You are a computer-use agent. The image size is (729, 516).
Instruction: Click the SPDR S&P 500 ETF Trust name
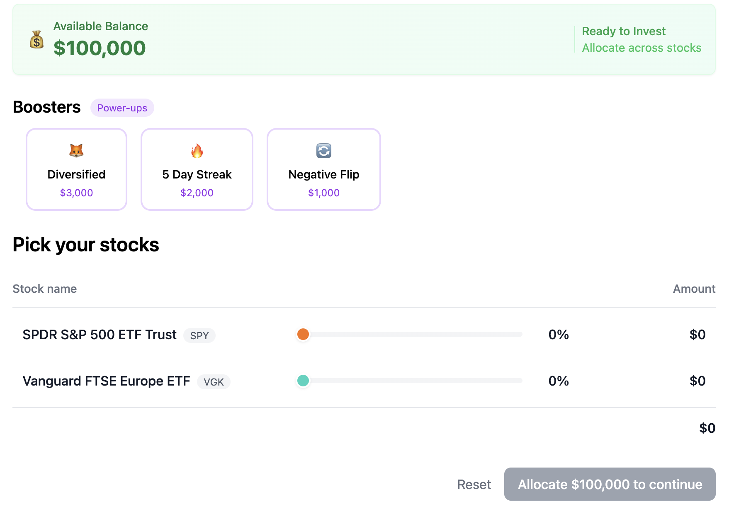(100, 335)
